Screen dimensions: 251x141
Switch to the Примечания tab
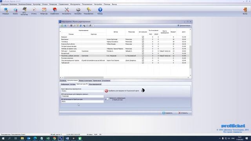97,81
